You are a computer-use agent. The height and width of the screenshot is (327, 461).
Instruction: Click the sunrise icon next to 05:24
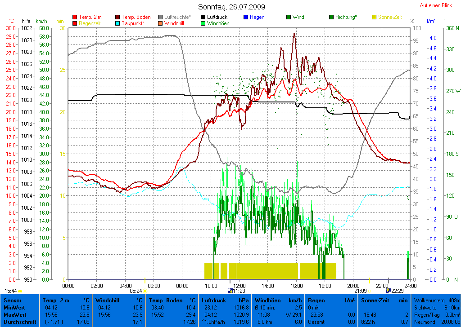(x=145, y=291)
